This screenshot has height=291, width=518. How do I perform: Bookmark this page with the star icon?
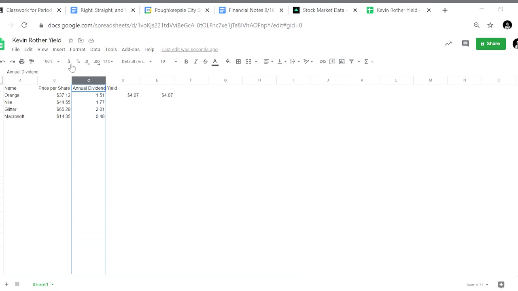490,25
